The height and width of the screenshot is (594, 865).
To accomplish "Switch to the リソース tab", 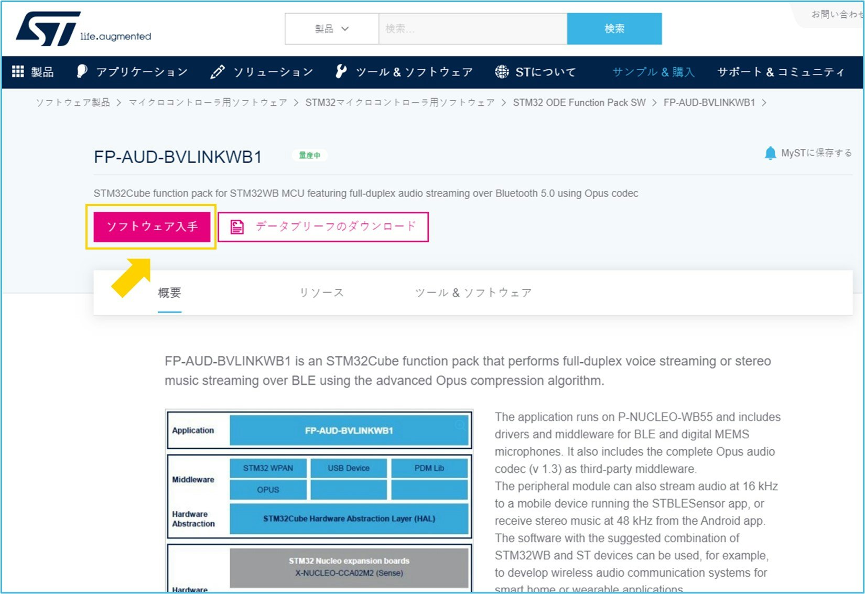I will 321,293.
